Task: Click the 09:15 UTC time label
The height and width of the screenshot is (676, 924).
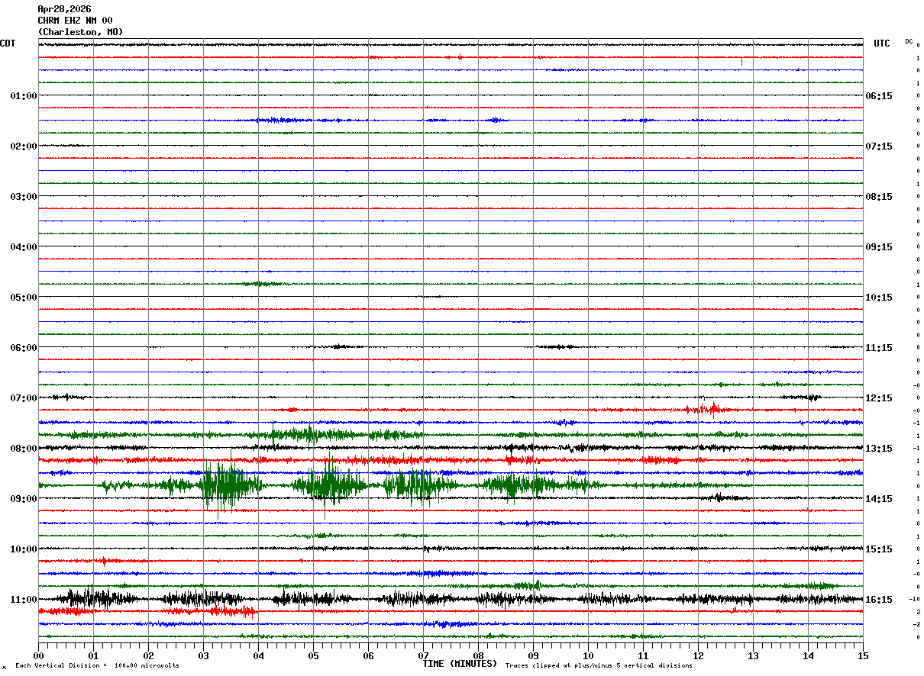Action: pos(879,247)
